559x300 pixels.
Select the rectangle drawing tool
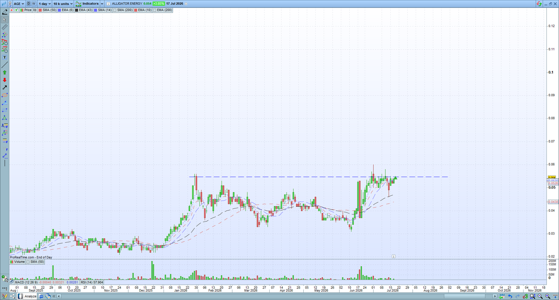pyautogui.click(x=5, y=110)
